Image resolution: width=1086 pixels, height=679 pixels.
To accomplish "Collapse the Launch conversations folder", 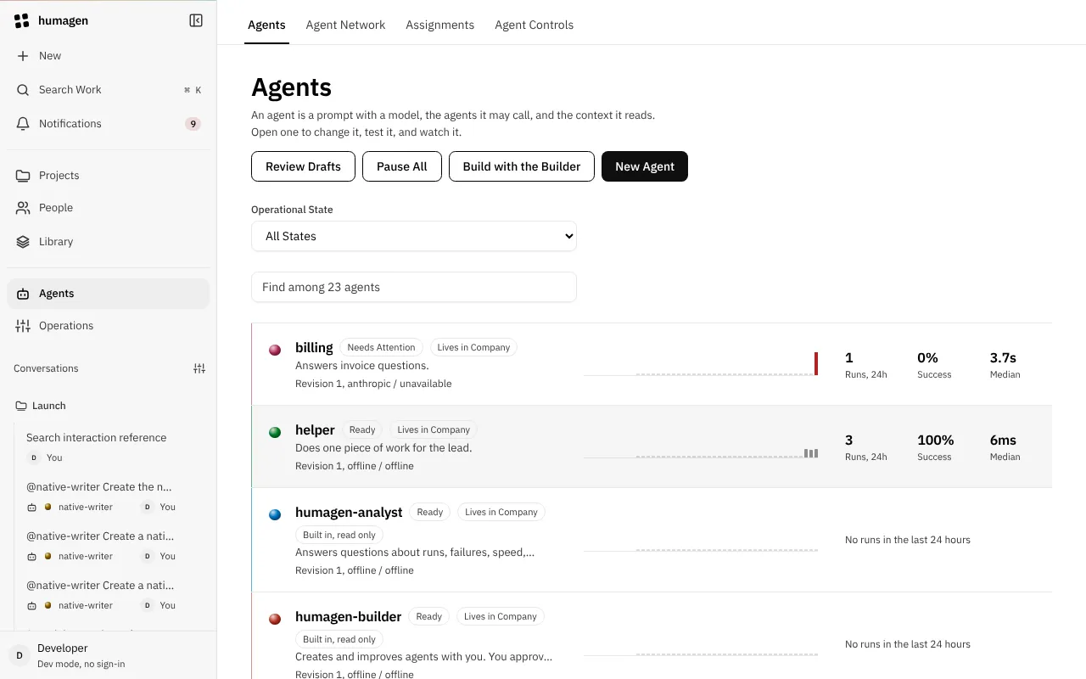I will click(40, 406).
